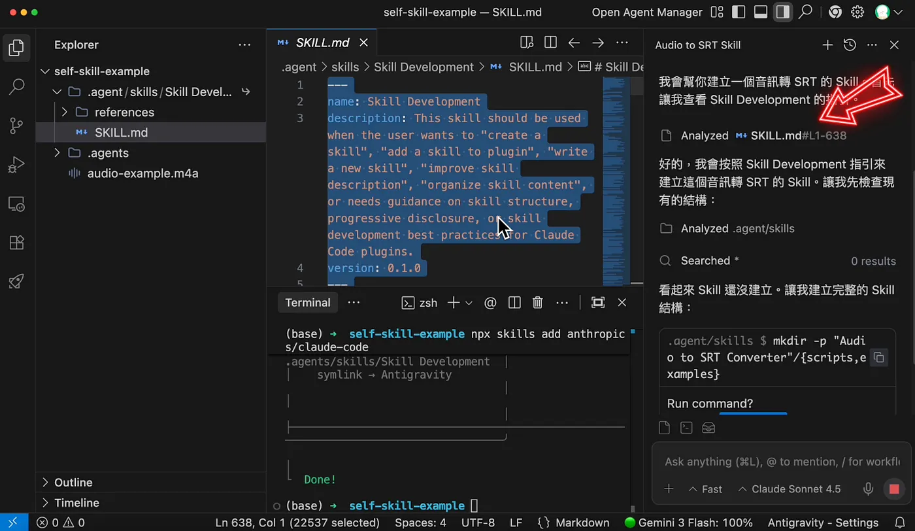Expand the references folder
Screen dimensions: 915x531
tap(64, 112)
